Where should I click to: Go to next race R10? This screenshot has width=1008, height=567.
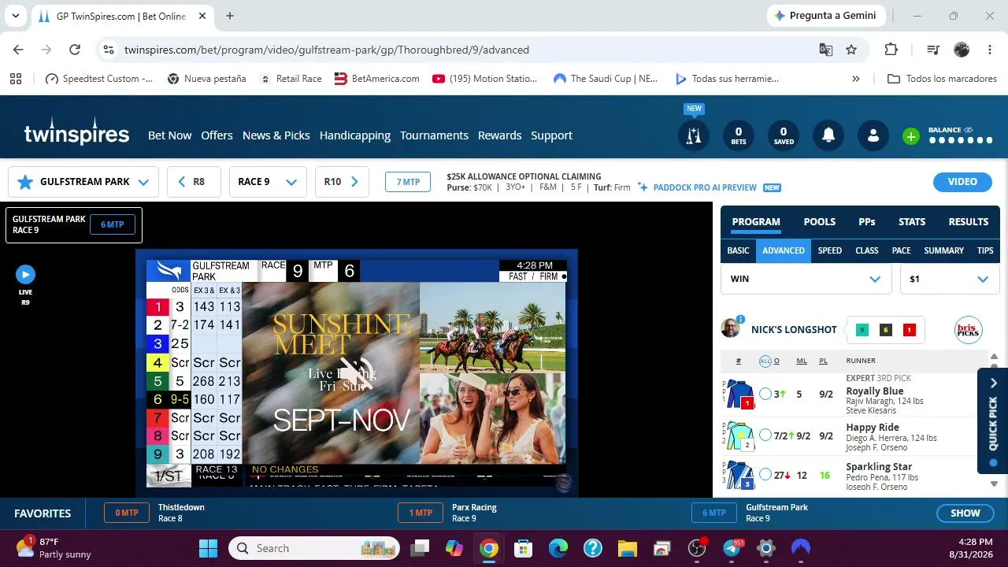tap(342, 182)
